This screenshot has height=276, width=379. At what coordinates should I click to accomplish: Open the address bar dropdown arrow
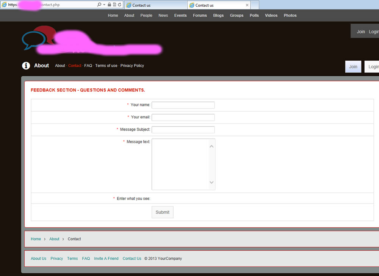pyautogui.click(x=104, y=5)
